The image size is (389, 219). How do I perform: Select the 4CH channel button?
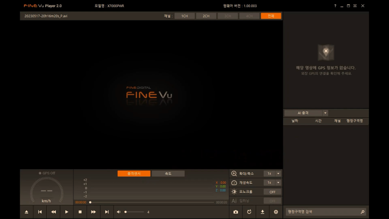249,16
